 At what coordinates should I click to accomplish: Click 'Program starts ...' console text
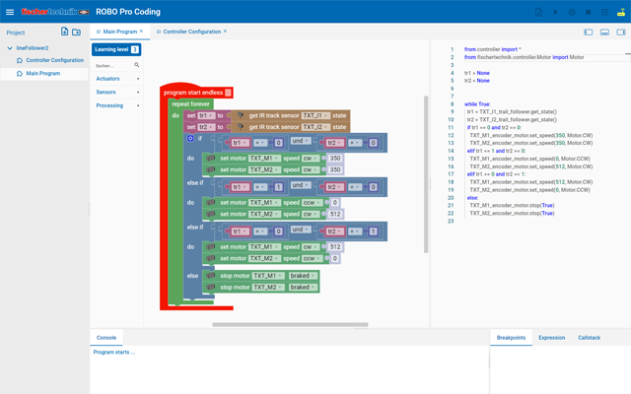coord(114,353)
